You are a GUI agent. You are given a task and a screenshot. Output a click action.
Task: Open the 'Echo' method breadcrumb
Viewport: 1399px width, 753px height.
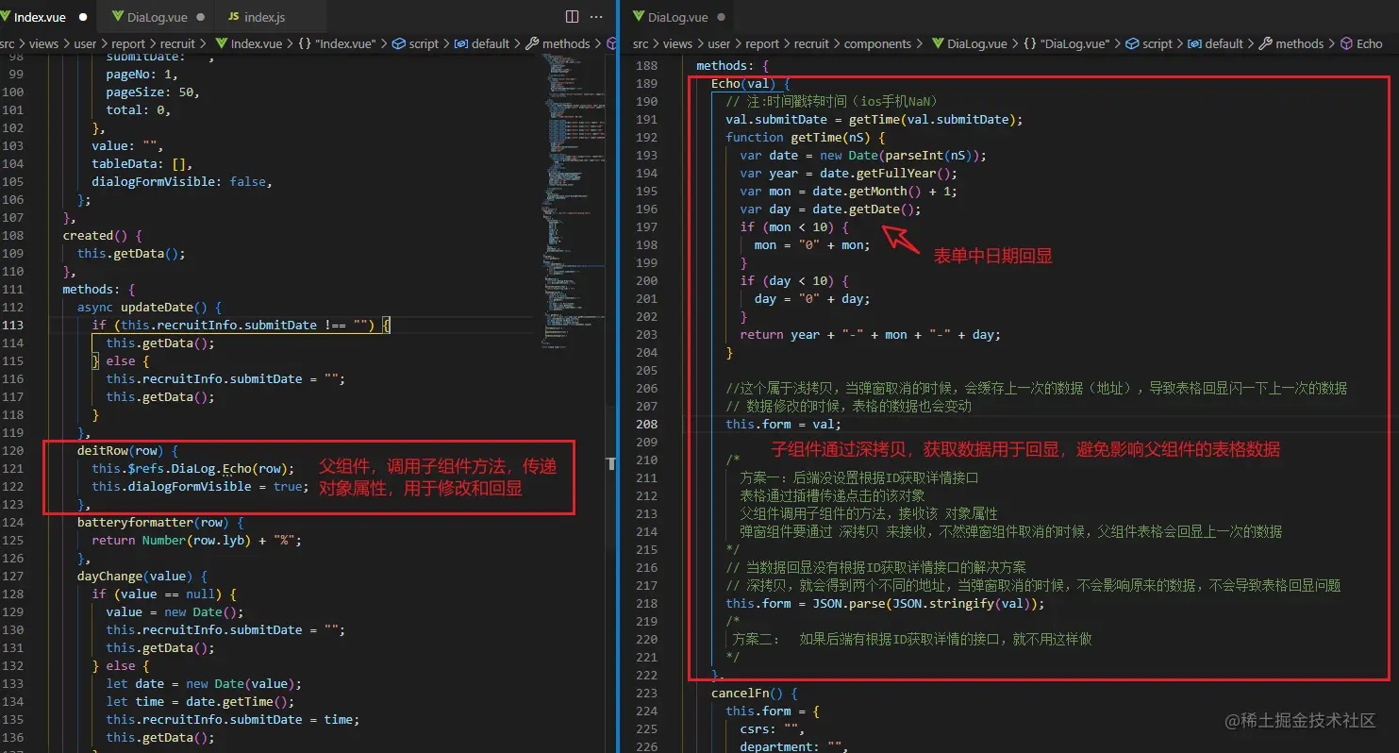tap(1361, 43)
